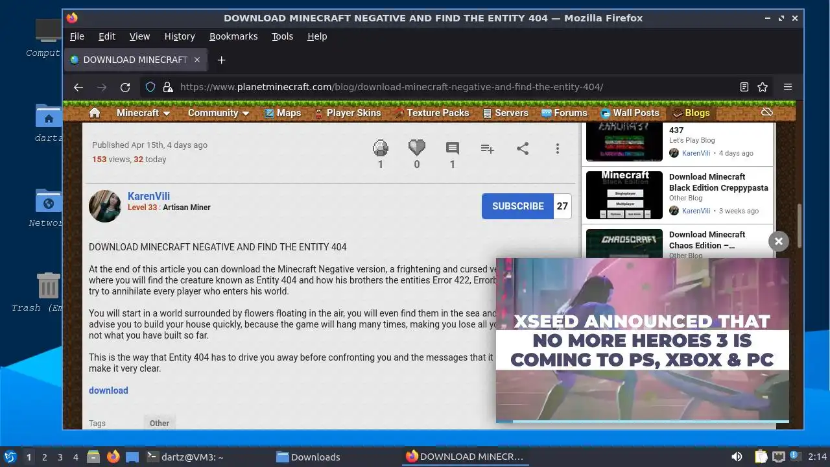
Task: Open the tracking protection shield icon
Action: click(150, 87)
